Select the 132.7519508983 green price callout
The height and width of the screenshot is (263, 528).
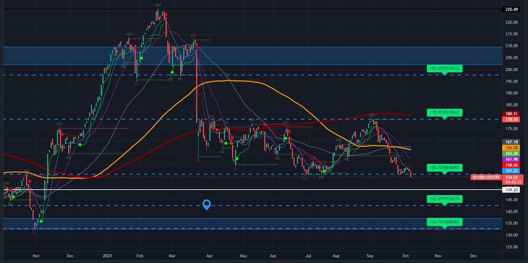[445, 222]
